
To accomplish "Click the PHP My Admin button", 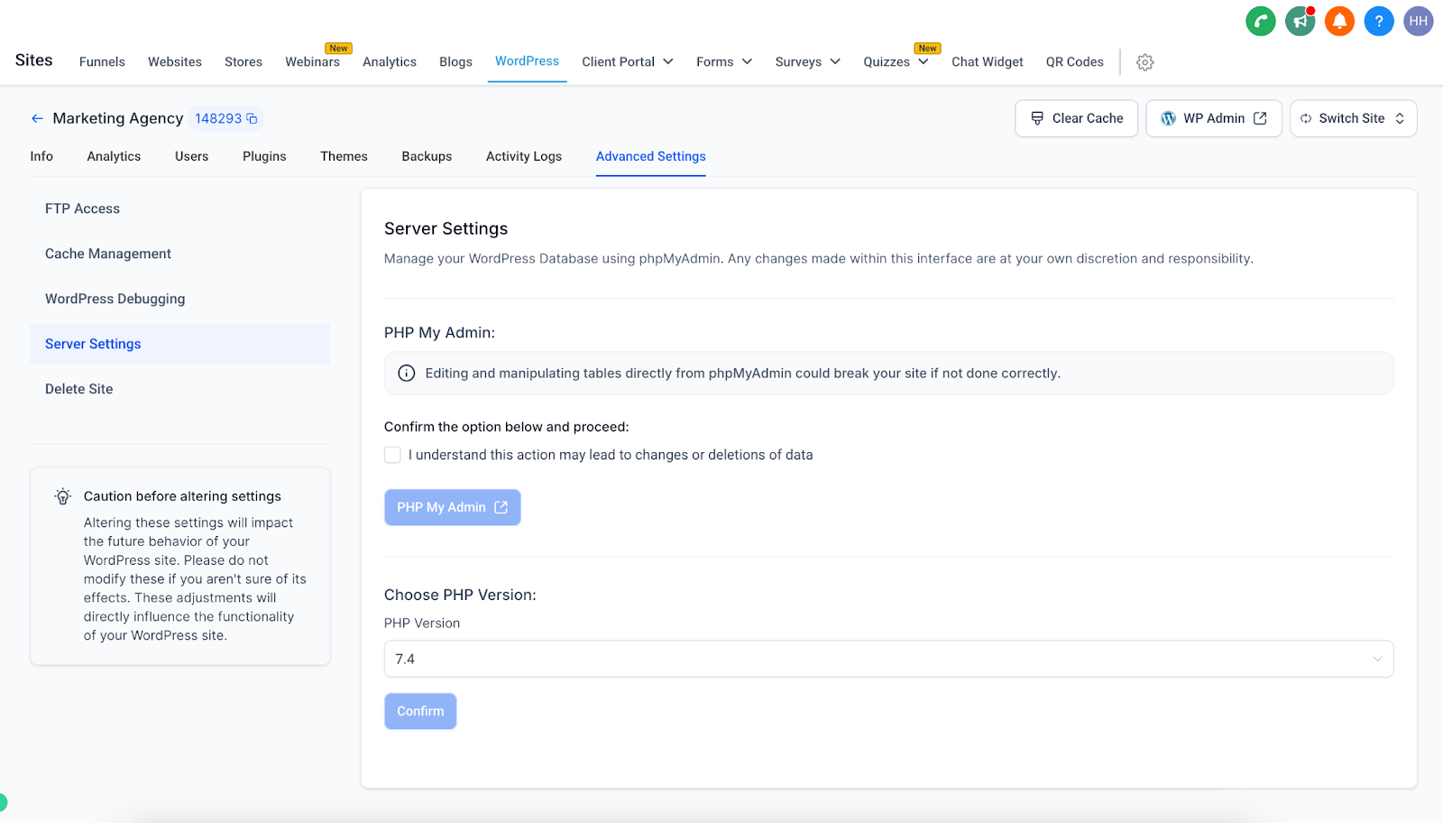I will click(453, 507).
